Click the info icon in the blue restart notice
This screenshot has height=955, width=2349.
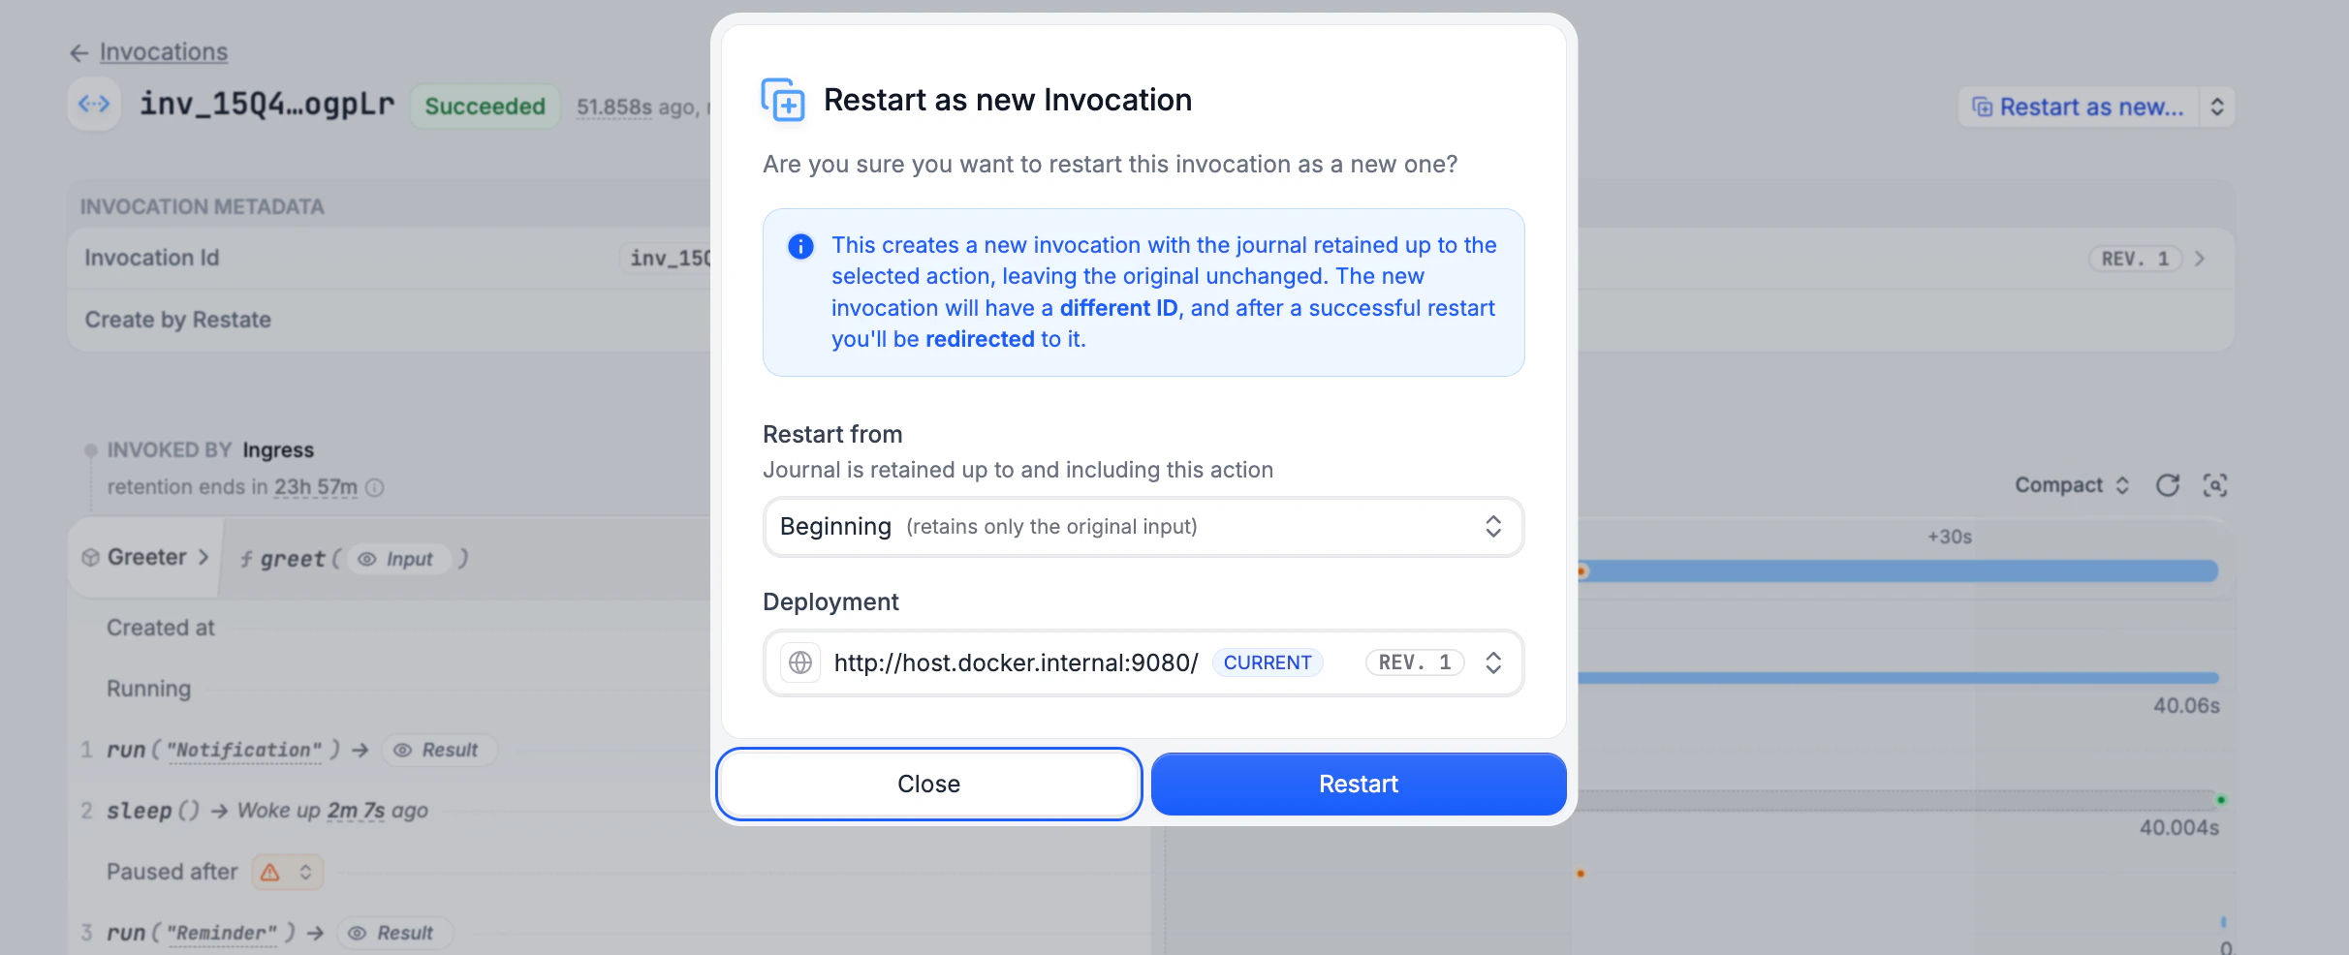tap(799, 246)
